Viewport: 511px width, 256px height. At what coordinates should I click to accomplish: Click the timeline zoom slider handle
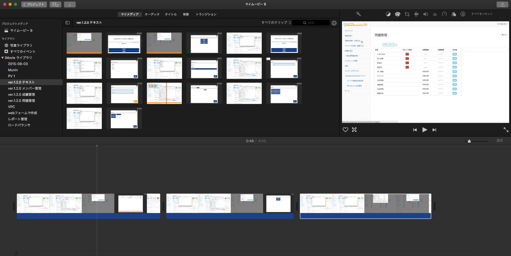pyautogui.click(x=469, y=141)
